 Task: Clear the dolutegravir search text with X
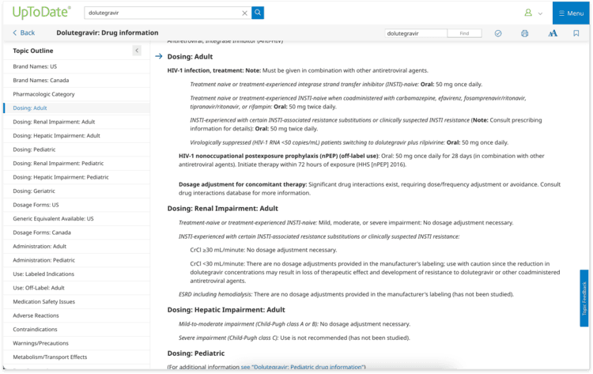(x=244, y=13)
